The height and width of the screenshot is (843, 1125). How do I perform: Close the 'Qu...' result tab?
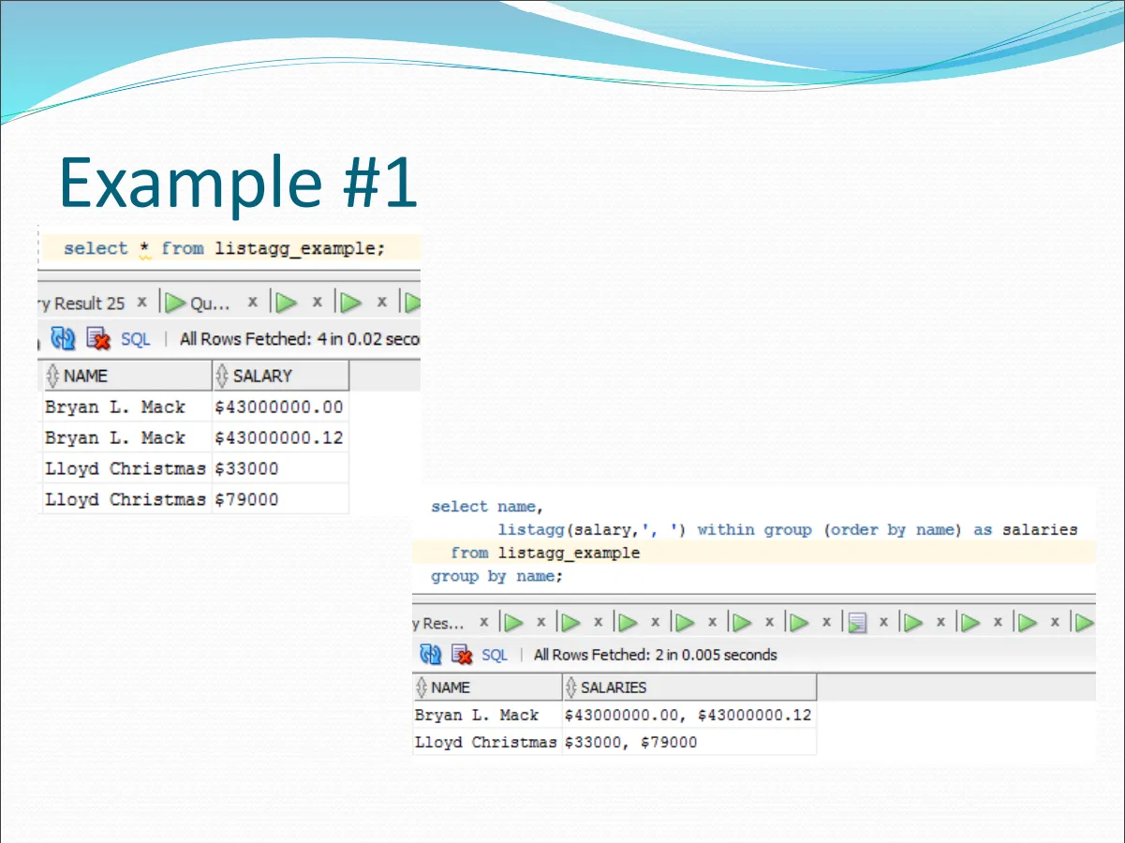tap(252, 302)
